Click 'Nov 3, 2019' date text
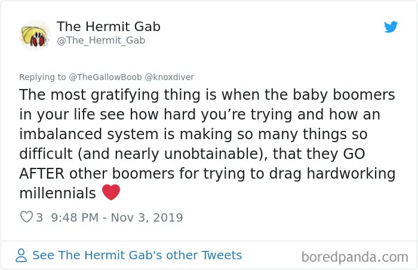The image size is (418, 270). click(x=147, y=217)
